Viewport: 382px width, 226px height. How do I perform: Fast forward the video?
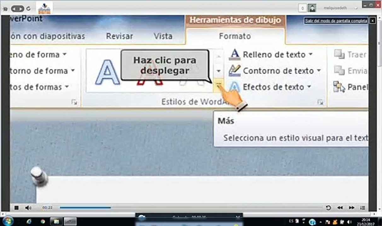coord(351,208)
